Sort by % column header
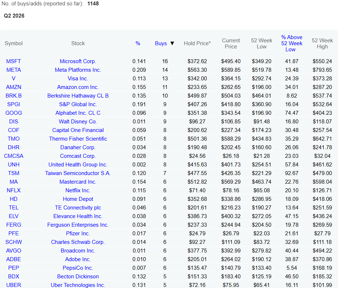This screenshot has height=288, width=338. [x=138, y=43]
